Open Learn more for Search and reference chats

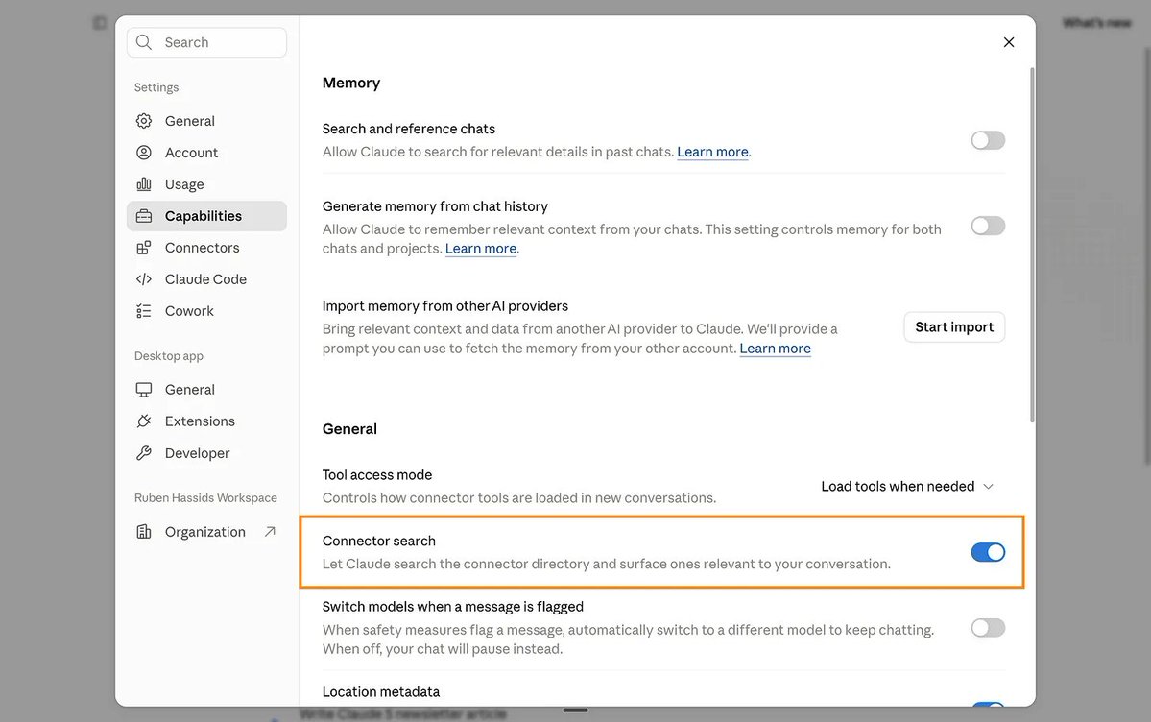[x=712, y=152]
